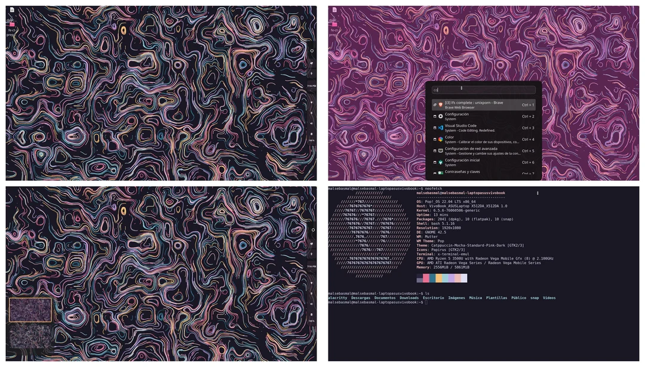
Task: Click the Contraseñas y claves key icon
Action: pyautogui.click(x=441, y=171)
